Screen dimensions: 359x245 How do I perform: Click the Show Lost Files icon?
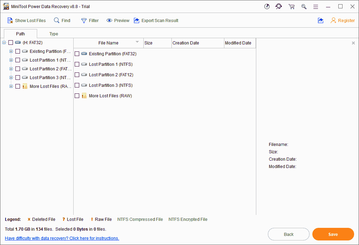tap(10, 21)
